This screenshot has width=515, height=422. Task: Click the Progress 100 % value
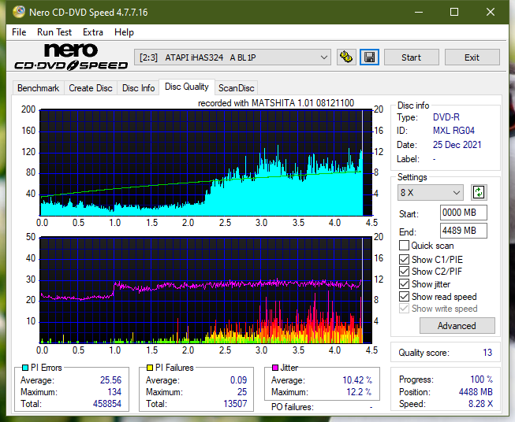482,379
